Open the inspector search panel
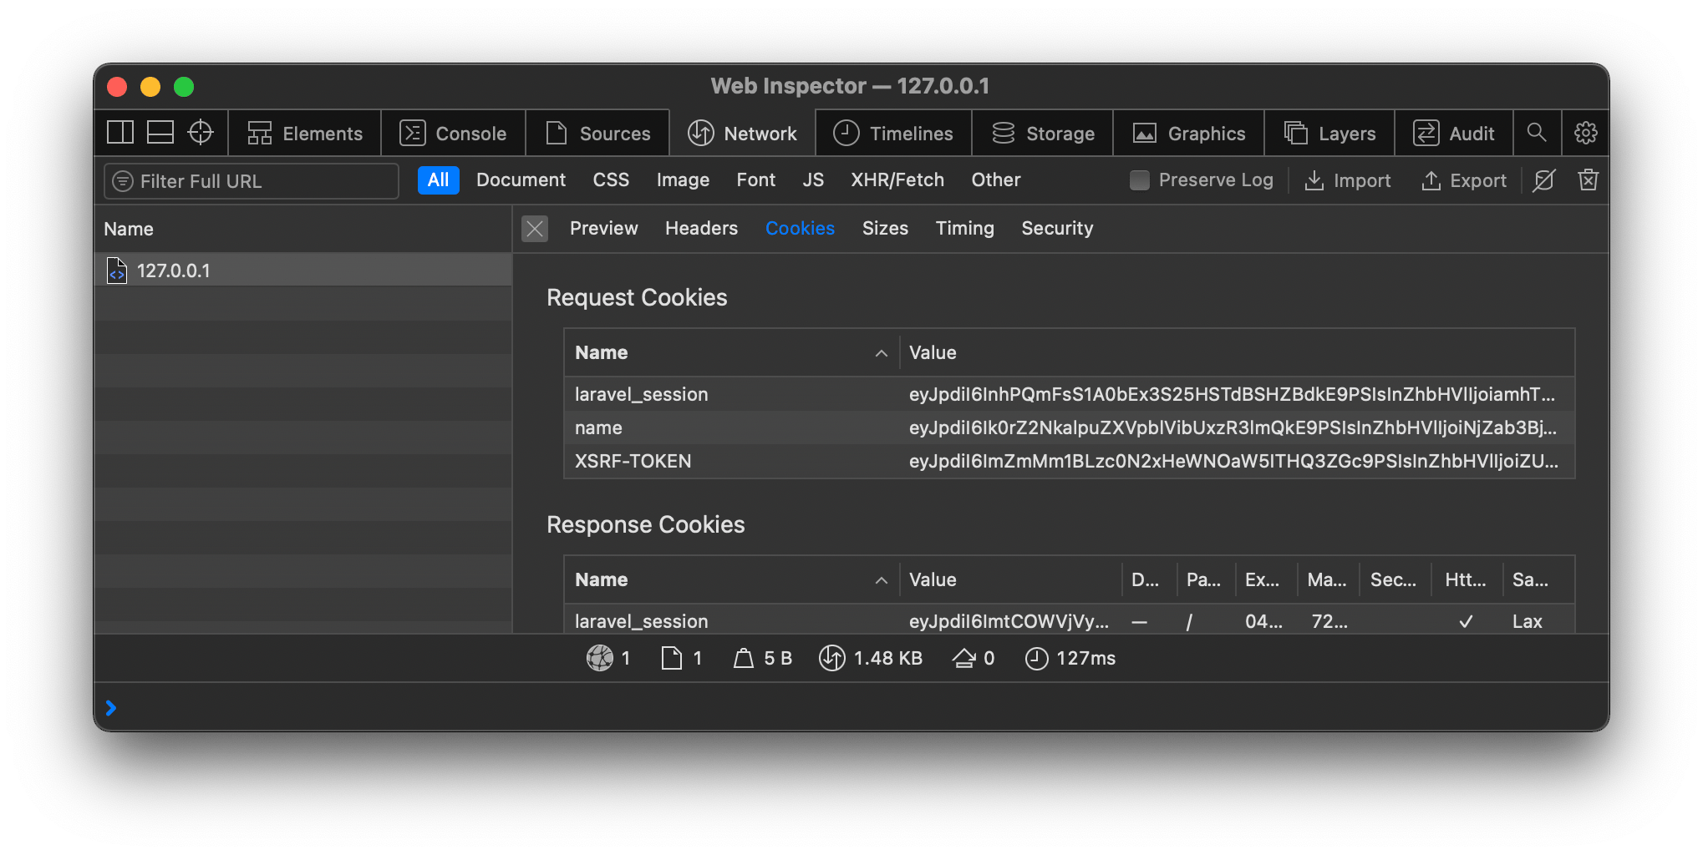This screenshot has height=855, width=1703. point(1538,133)
